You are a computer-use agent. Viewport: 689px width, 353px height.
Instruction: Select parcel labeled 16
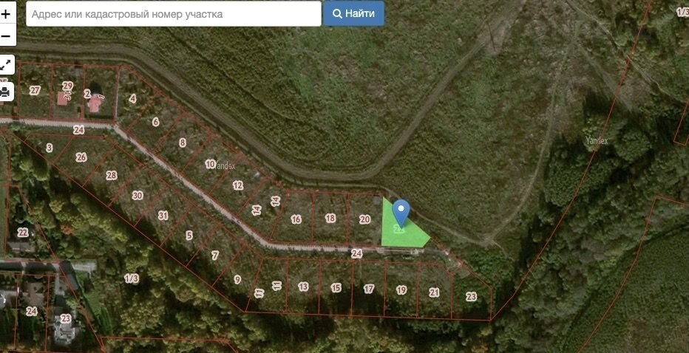coord(296,219)
